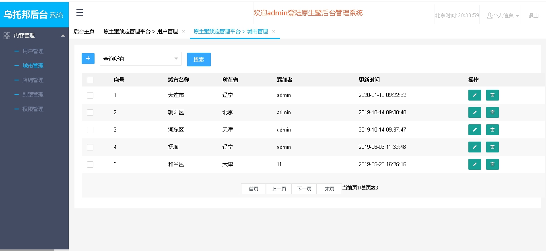Click the 和平区 city name cell
Image resolution: width=546 pixels, height=251 pixels.
coord(176,165)
